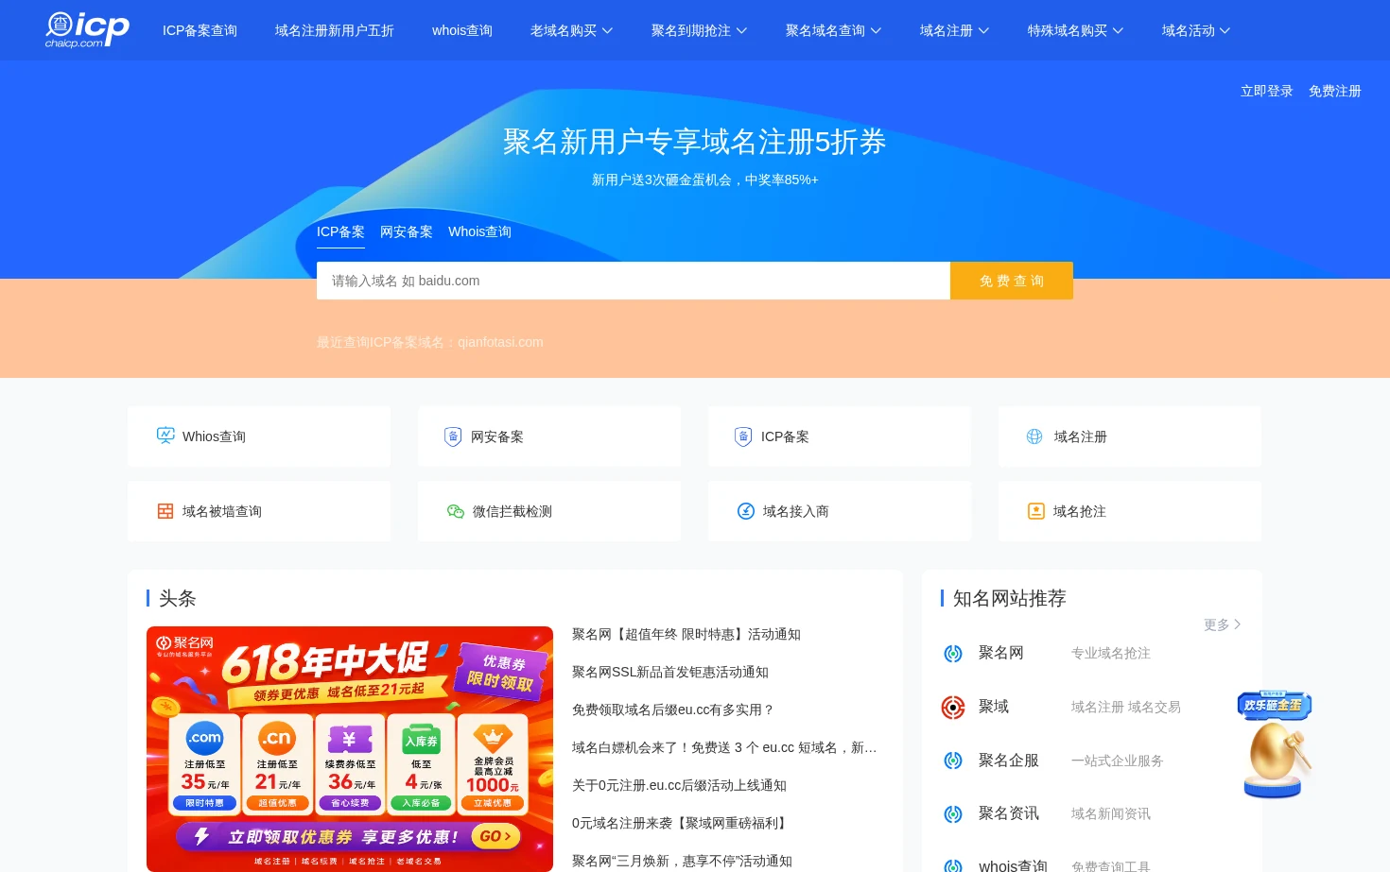This screenshot has height=872, width=1390.
Task: Click the 域名抢注 orange icon
Action: click(x=1036, y=511)
